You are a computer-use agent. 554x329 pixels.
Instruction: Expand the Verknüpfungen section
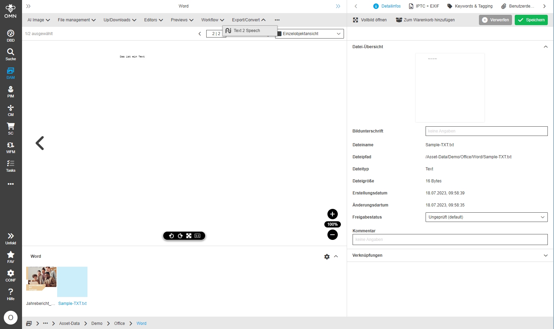click(546, 255)
